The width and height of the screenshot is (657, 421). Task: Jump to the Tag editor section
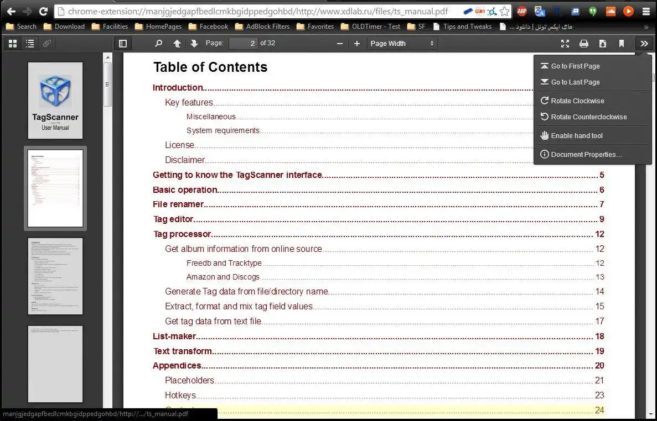point(173,219)
